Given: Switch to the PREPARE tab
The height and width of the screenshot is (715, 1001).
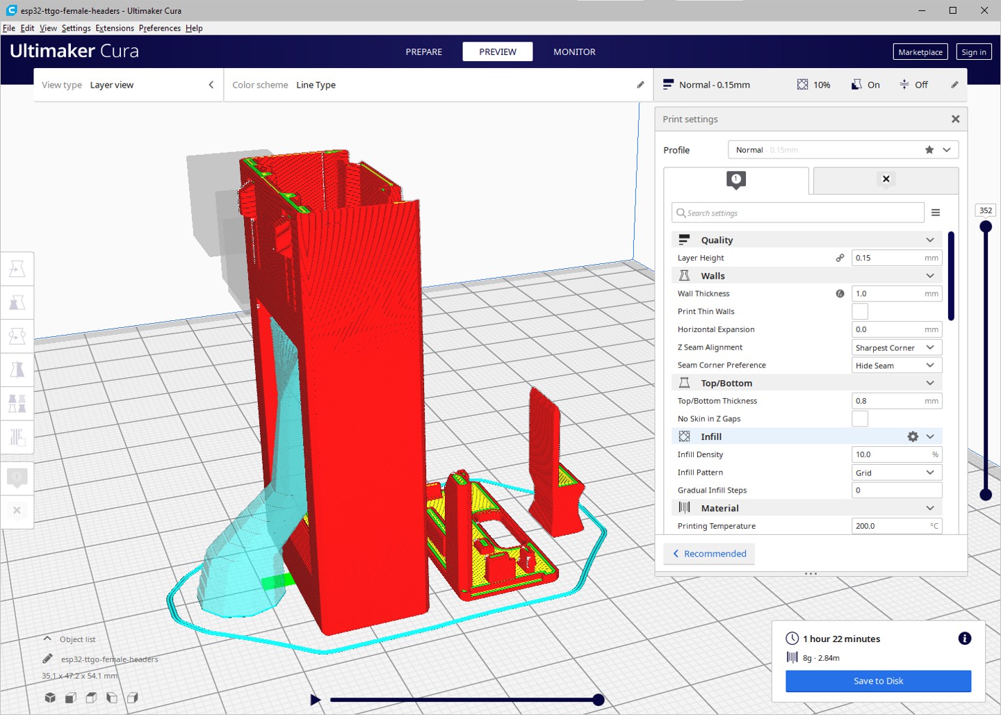Looking at the screenshot, I should (x=424, y=51).
